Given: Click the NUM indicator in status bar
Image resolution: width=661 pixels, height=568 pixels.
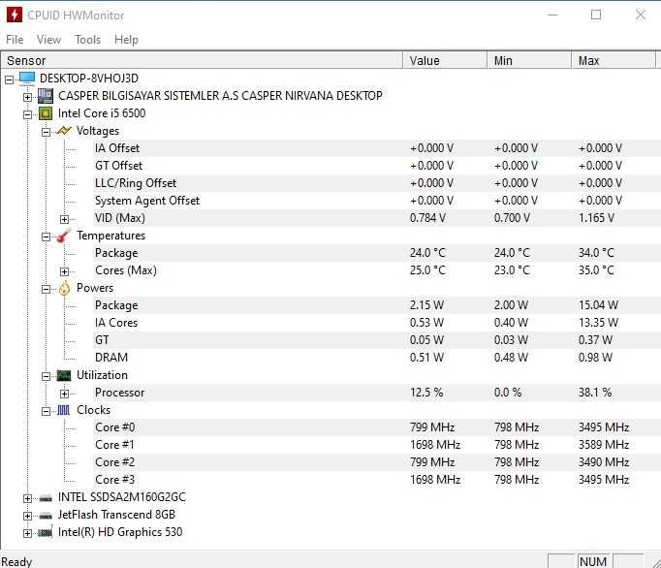Looking at the screenshot, I should tap(593, 561).
